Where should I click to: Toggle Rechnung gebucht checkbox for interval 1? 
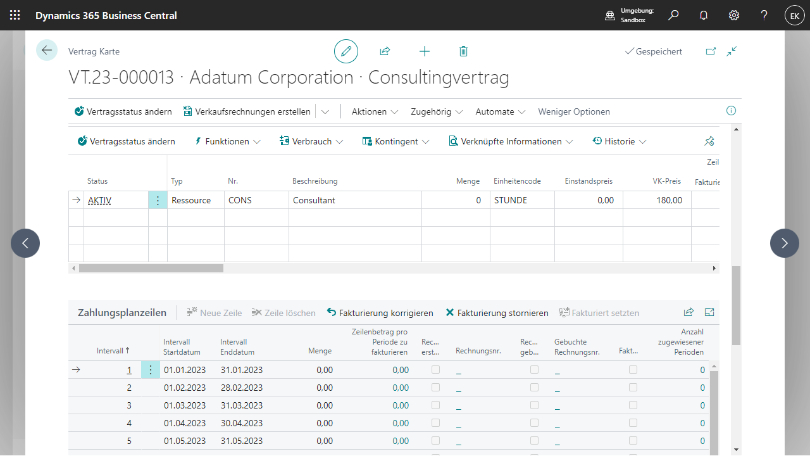(x=534, y=370)
